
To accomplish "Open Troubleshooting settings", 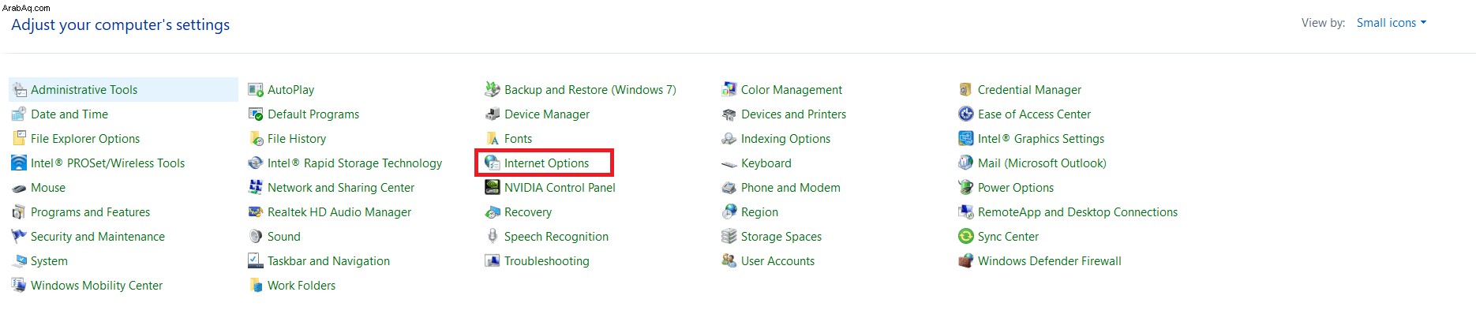I will [546, 261].
